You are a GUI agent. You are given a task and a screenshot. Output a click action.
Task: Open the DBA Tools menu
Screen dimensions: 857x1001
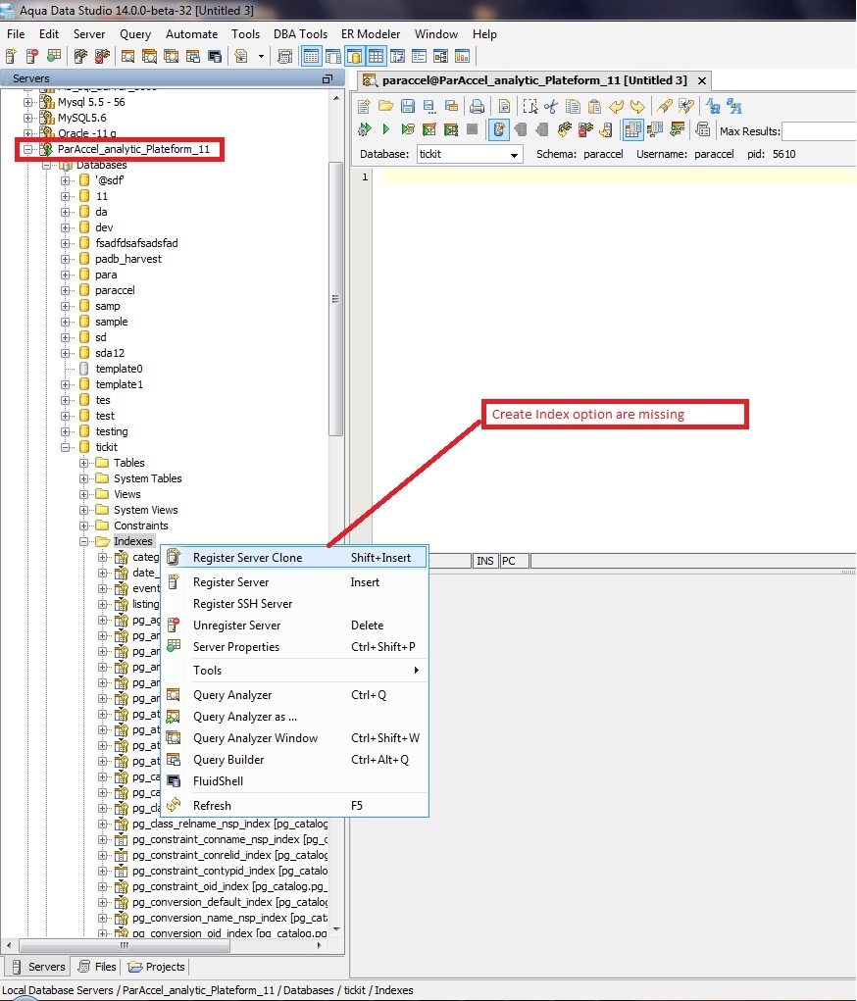(300, 34)
